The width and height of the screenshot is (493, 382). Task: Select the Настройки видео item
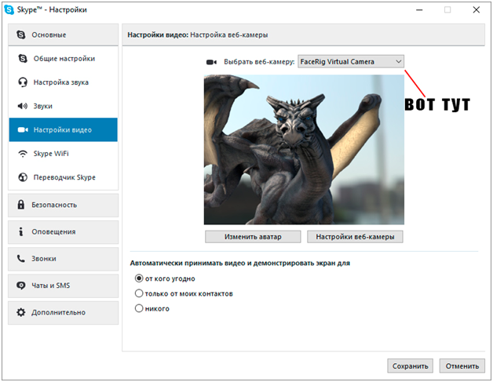click(x=64, y=129)
